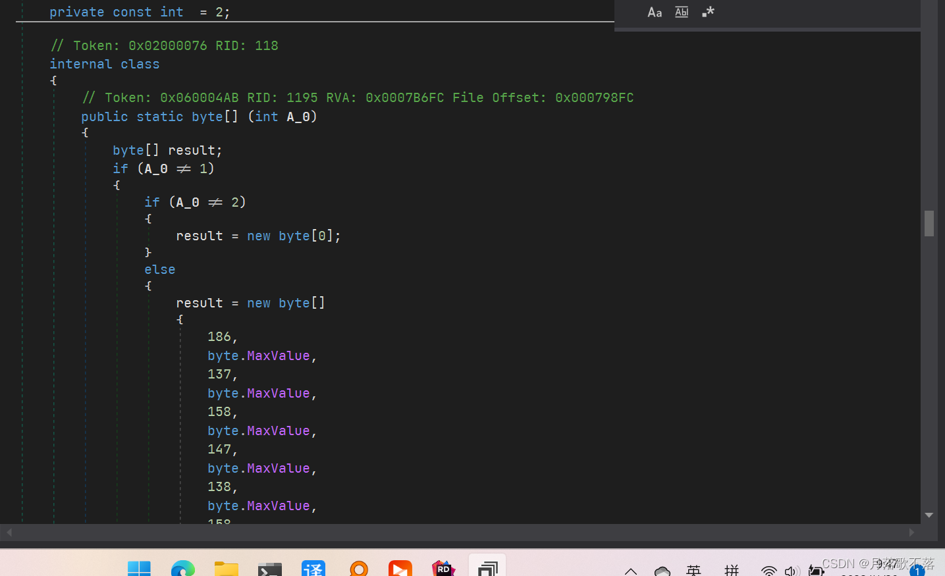Click the 'result = new byte[]' line
Screen dimensions: 945x576
tap(250, 303)
